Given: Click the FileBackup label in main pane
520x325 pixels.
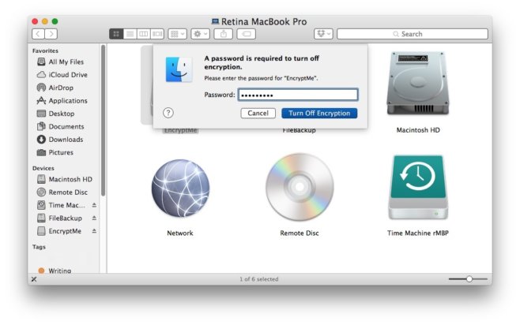Looking at the screenshot, I should pos(300,130).
